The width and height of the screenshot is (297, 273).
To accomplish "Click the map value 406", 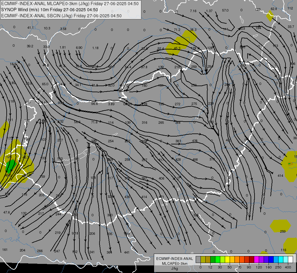I will click(162, 178).
